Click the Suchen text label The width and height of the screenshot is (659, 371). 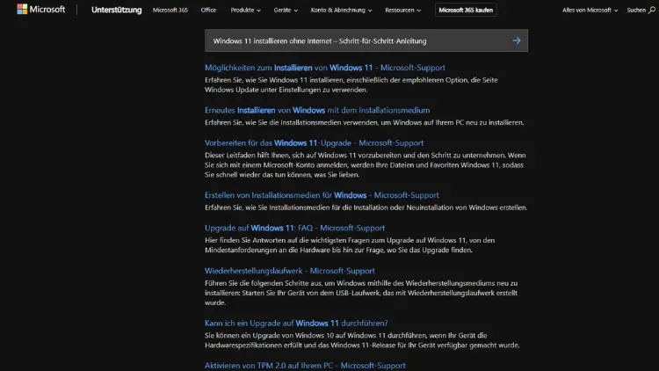tap(636, 10)
